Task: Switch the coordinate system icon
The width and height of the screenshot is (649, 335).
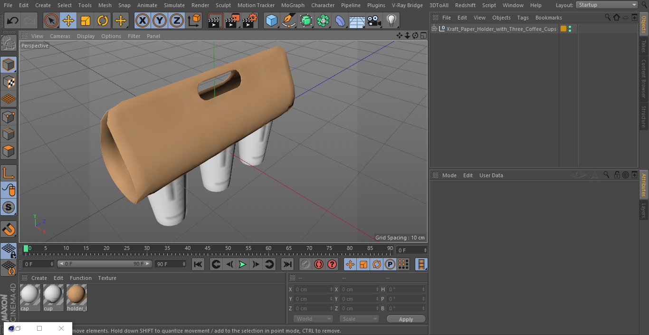Action: point(194,20)
